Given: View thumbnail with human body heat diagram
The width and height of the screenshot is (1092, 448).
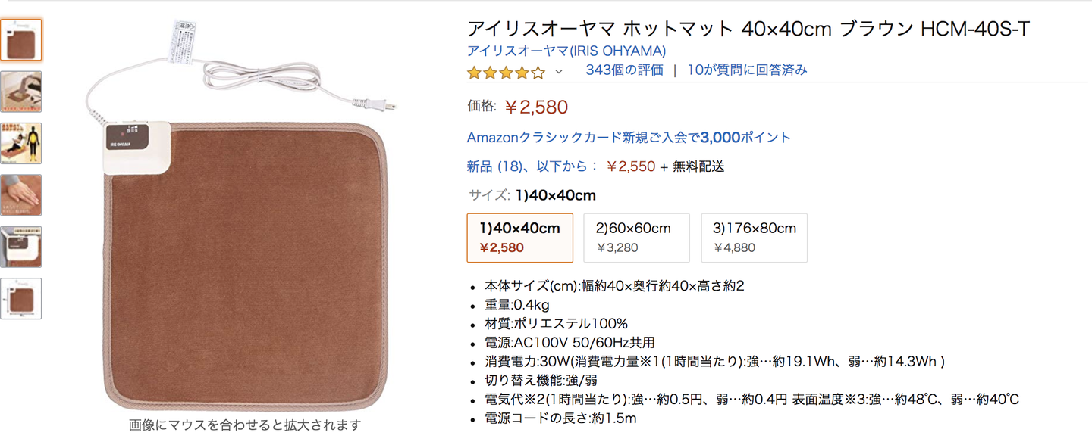Looking at the screenshot, I should [21, 143].
